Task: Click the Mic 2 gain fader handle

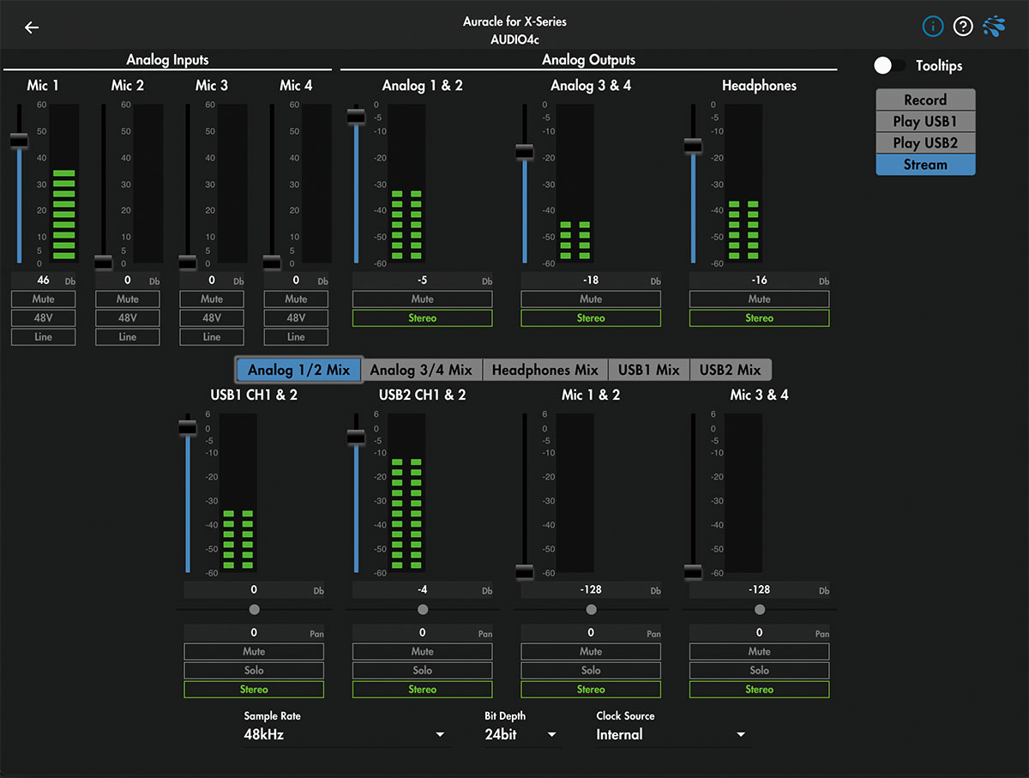Action: pos(103,262)
